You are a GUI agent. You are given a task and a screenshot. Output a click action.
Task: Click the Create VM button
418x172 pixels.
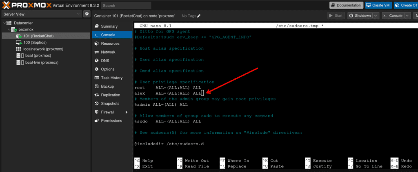(x=379, y=5)
